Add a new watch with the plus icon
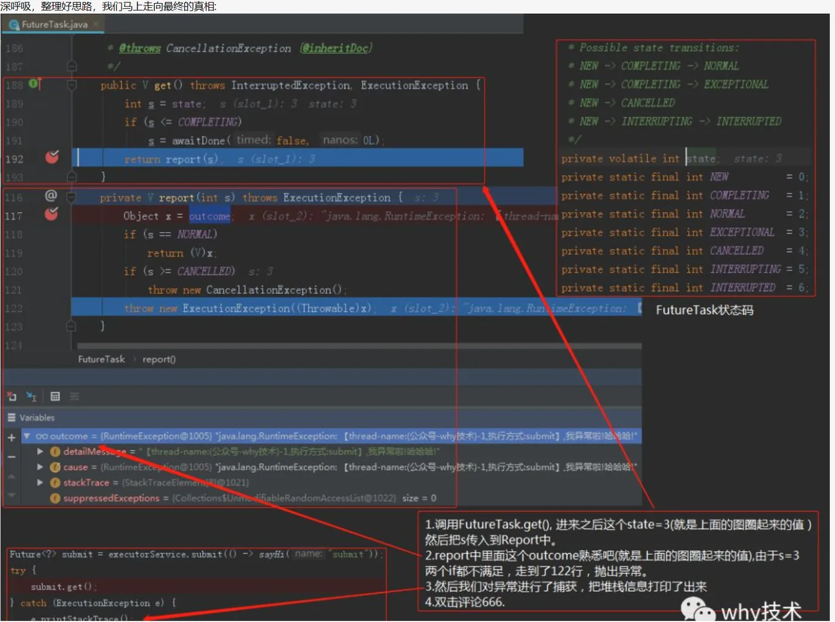Viewport: 835px width, 622px height. click(x=11, y=437)
